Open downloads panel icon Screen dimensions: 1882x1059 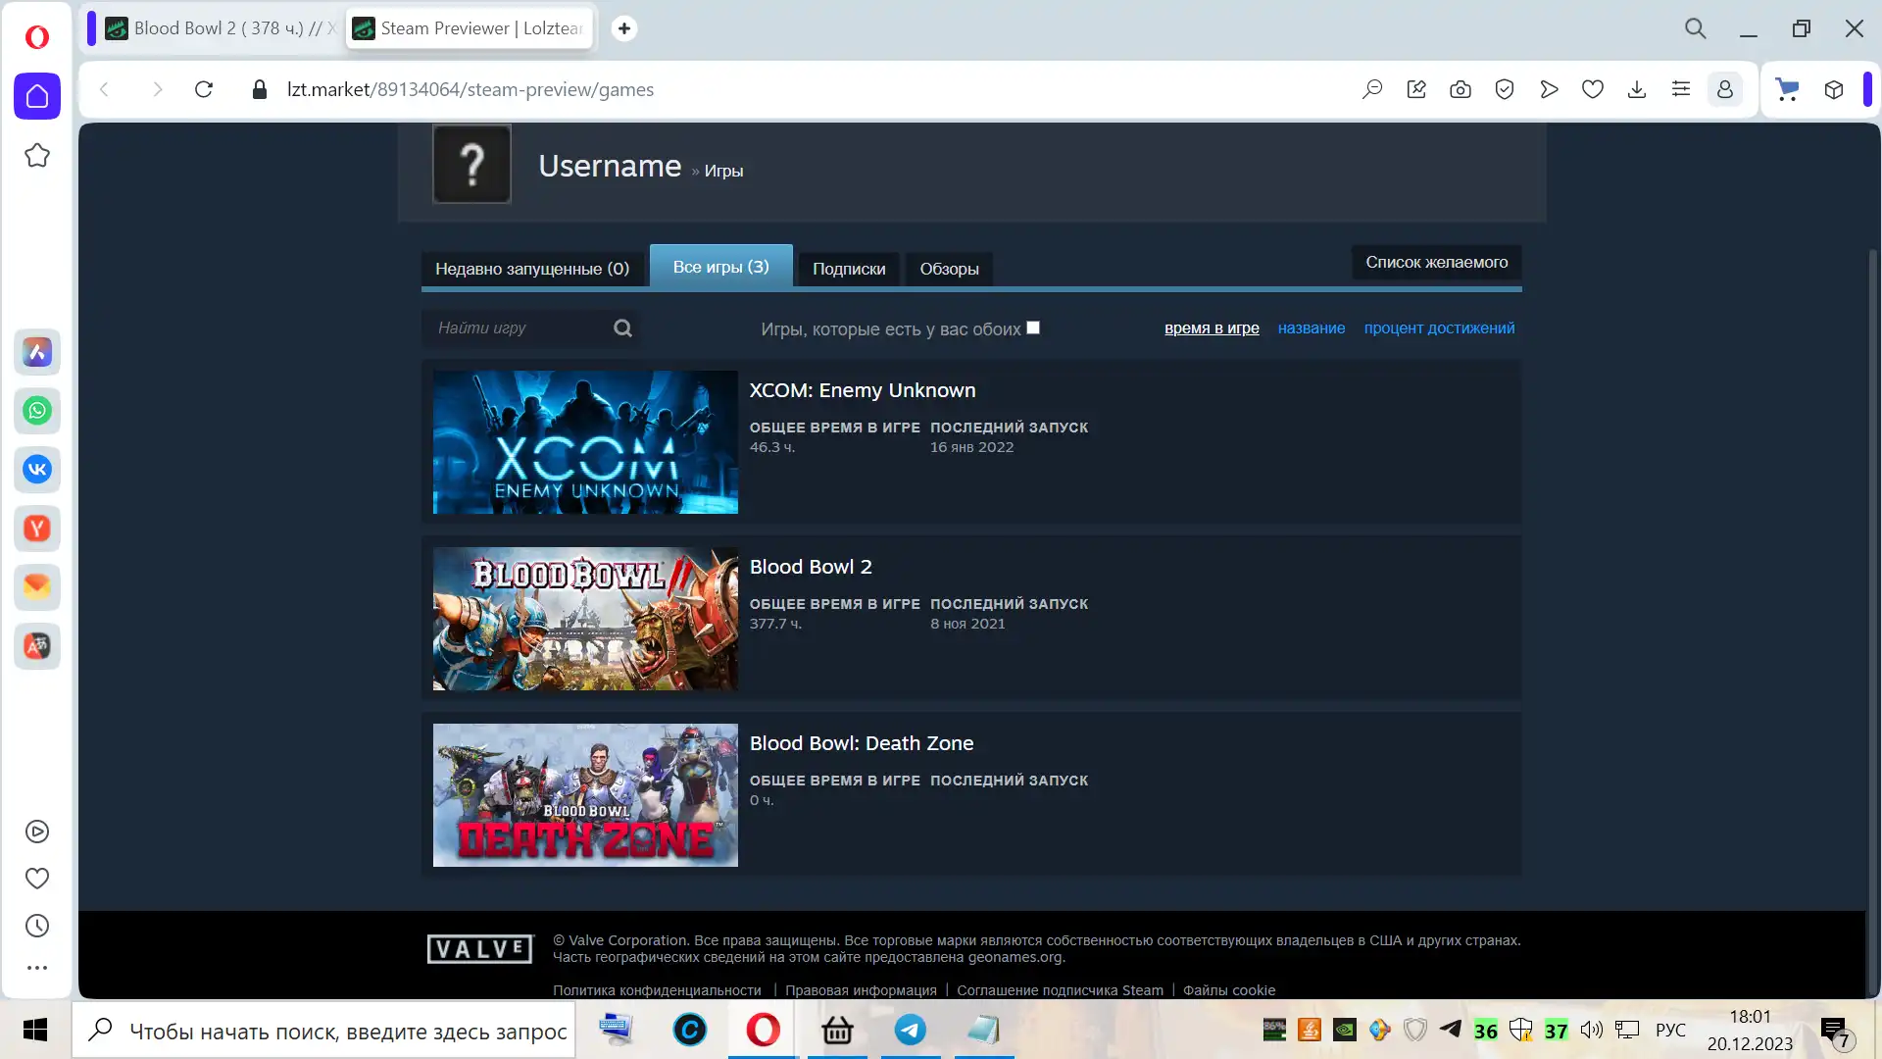click(x=1637, y=89)
